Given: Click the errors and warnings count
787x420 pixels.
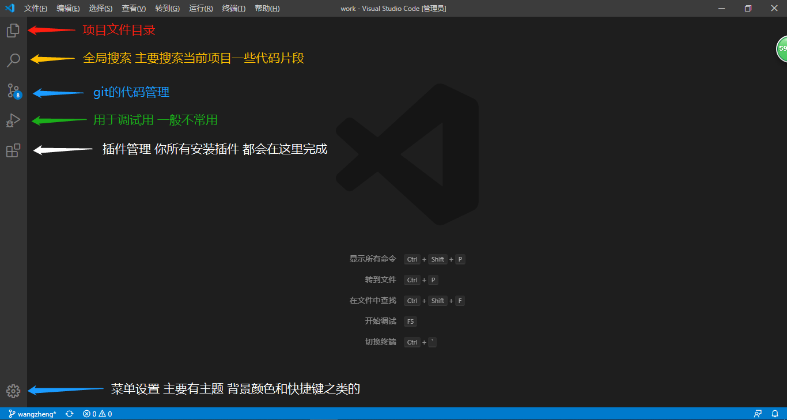Looking at the screenshot, I should pyautogui.click(x=97, y=414).
